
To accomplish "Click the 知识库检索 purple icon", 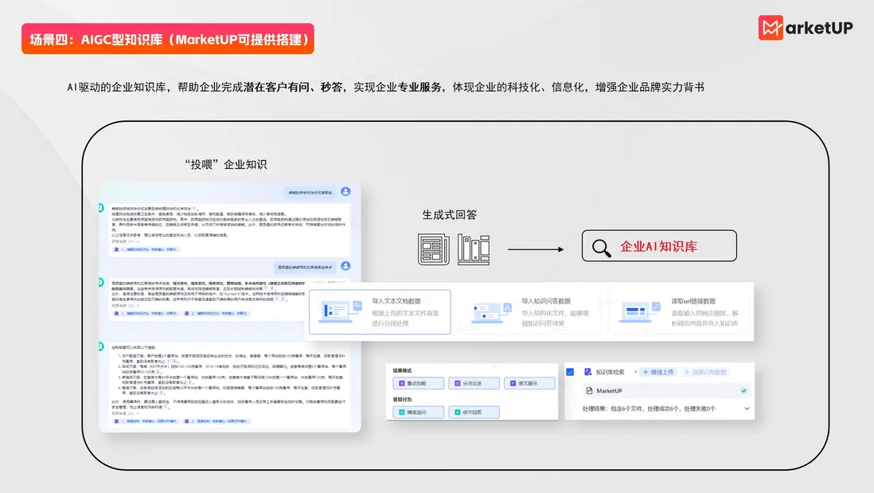I will [587, 372].
